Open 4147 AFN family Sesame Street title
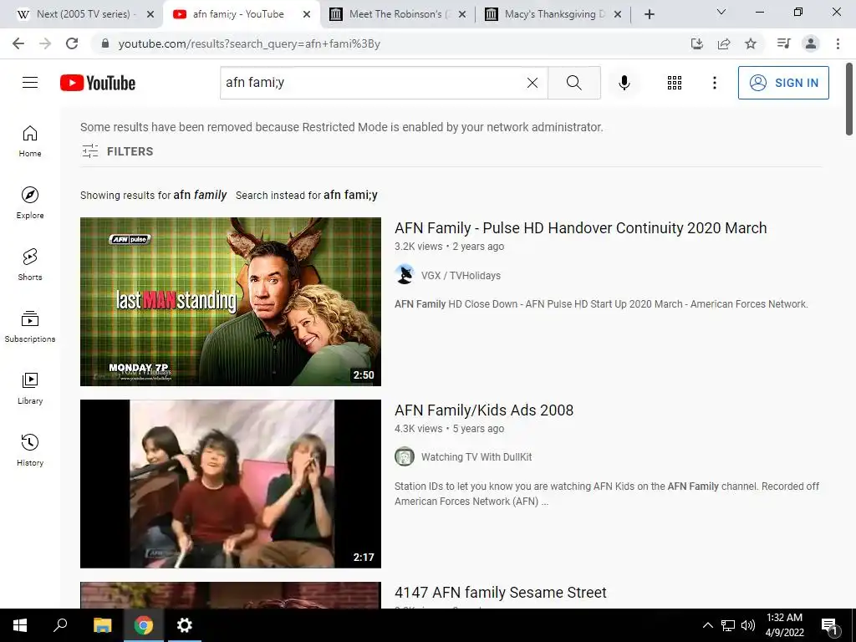 [500, 593]
